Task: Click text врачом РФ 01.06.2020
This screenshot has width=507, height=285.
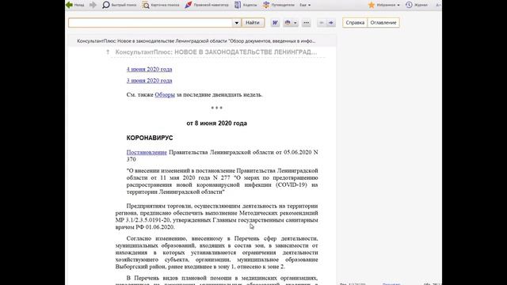Action: [x=145, y=227]
